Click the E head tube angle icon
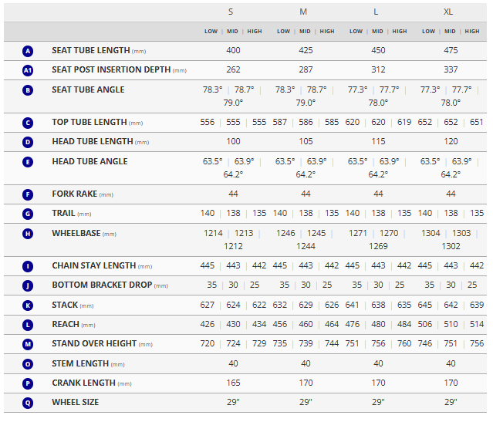This screenshot has height=422, width=493. point(28,162)
